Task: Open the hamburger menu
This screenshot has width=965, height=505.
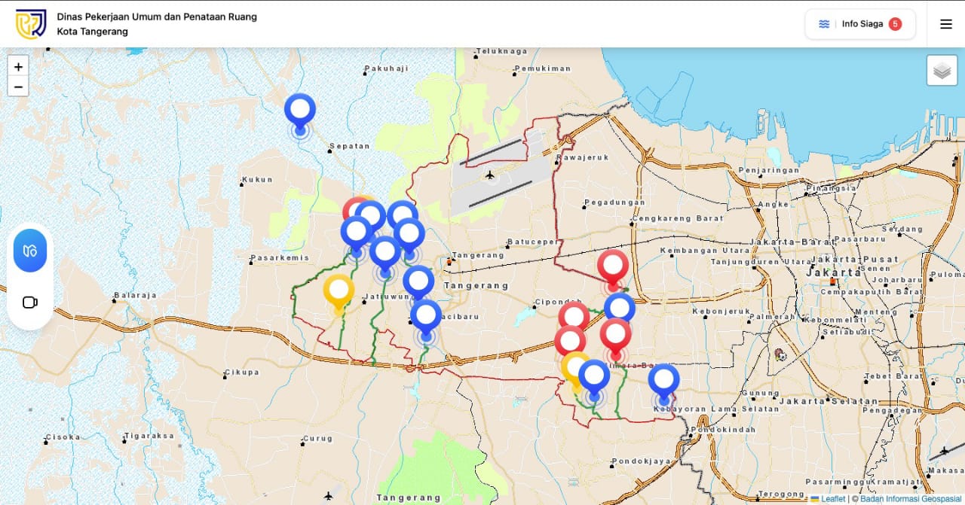Action: point(945,24)
